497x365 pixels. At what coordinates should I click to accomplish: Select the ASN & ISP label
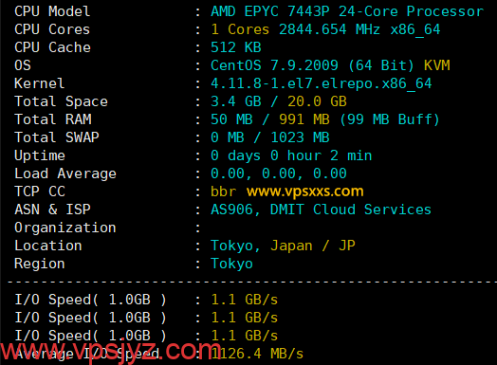52,210
